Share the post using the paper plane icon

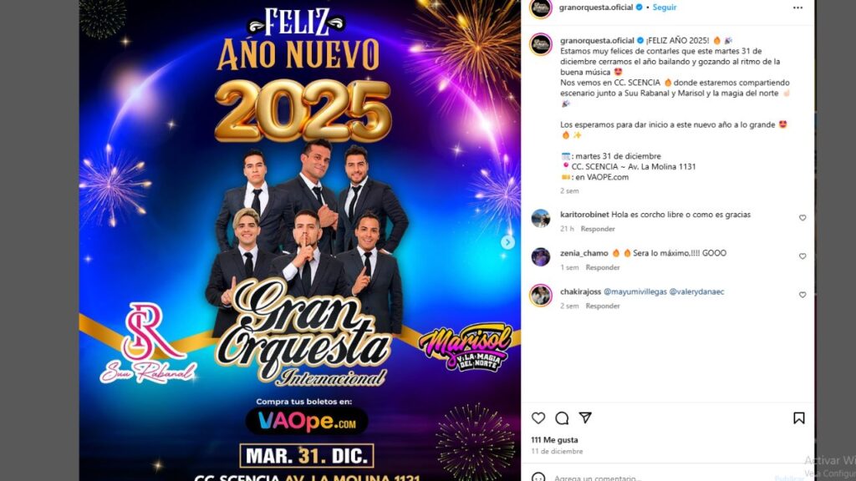[585, 418]
